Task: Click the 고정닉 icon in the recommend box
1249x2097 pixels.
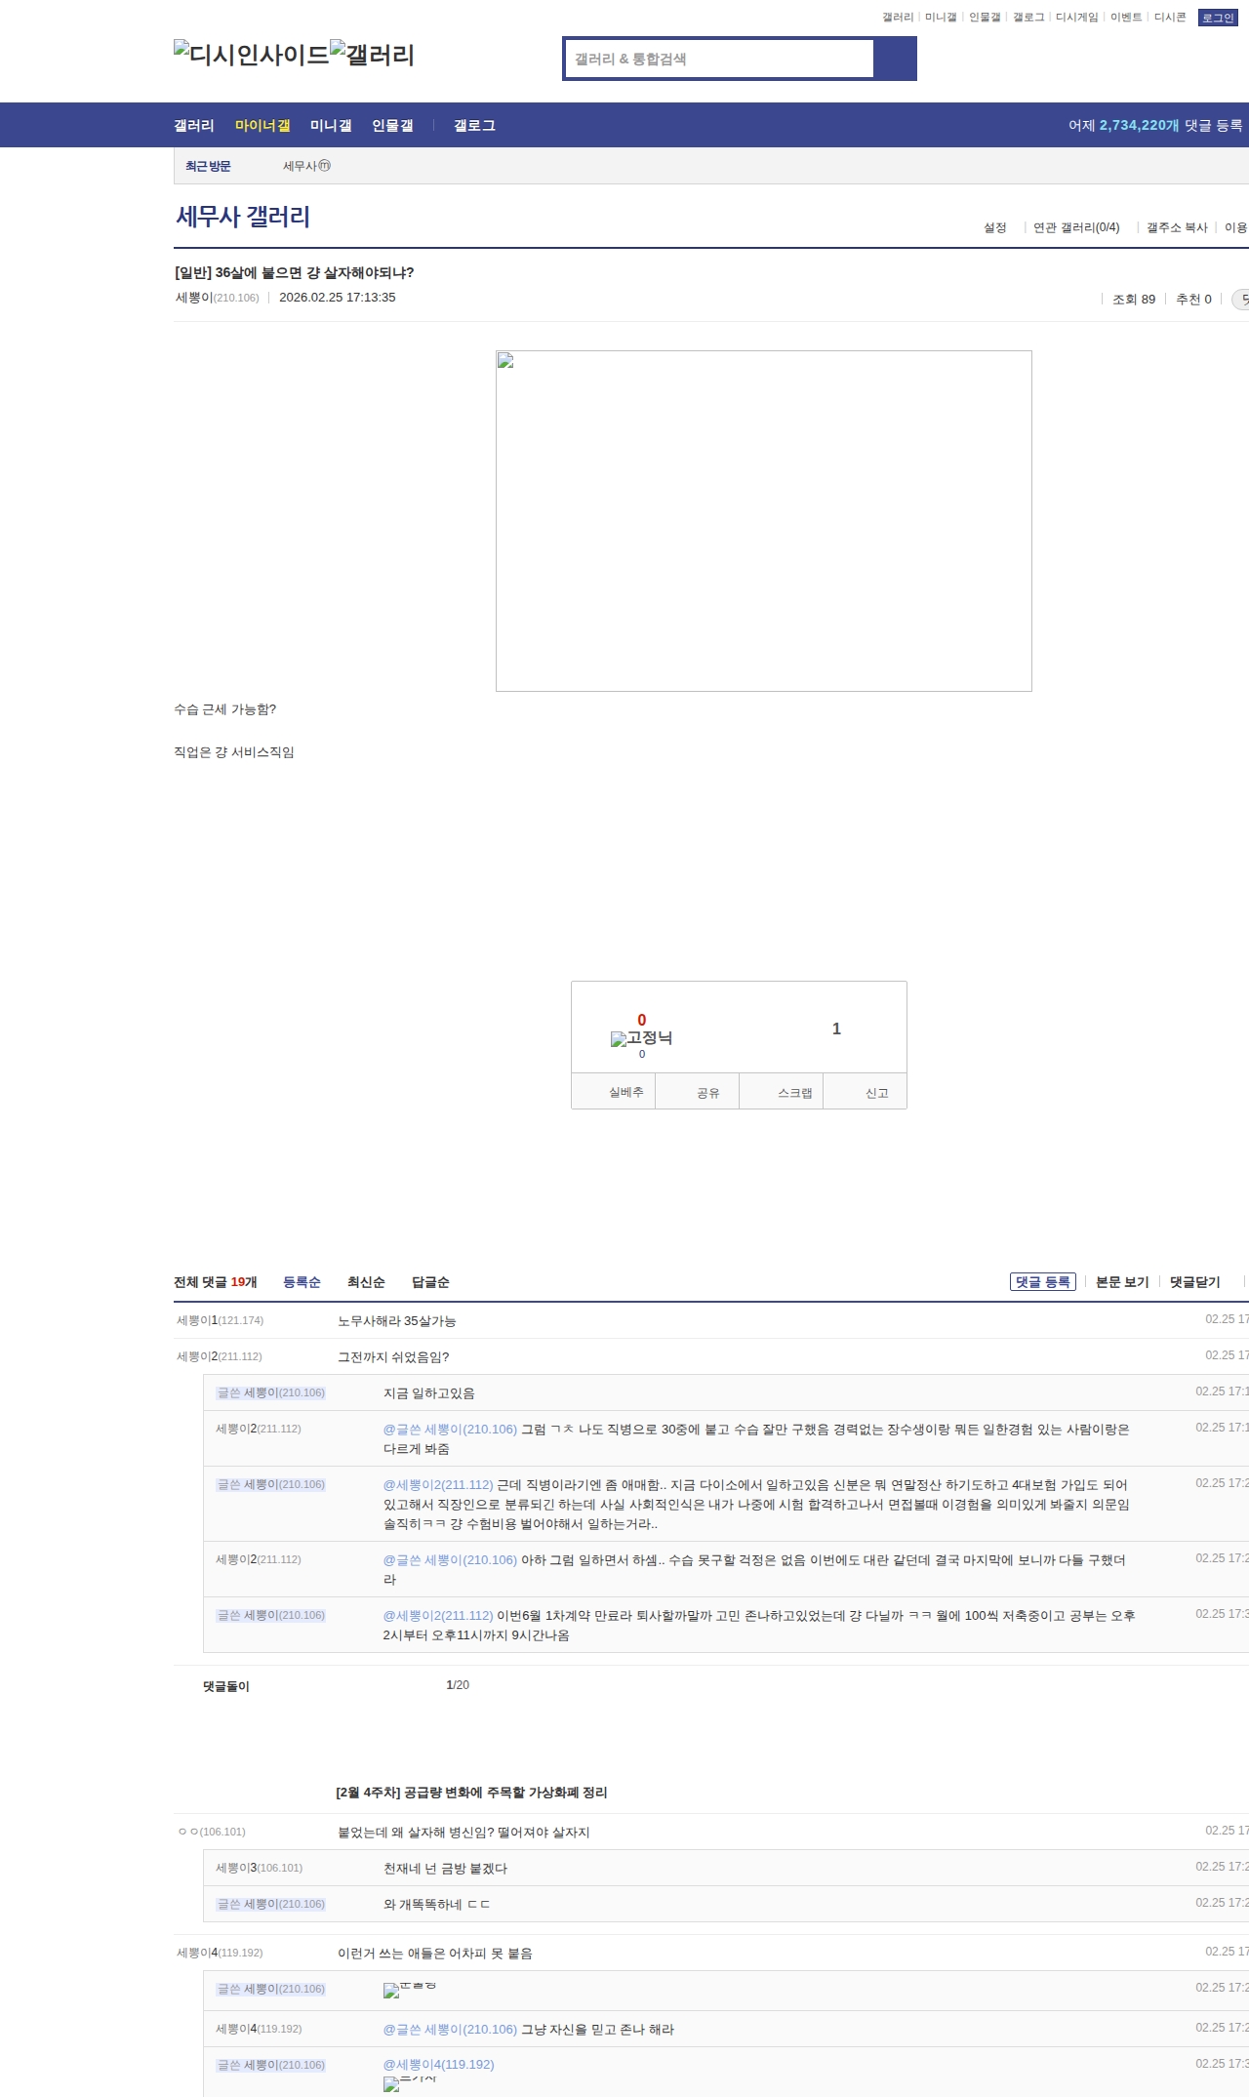Action: pyautogui.click(x=641, y=1038)
